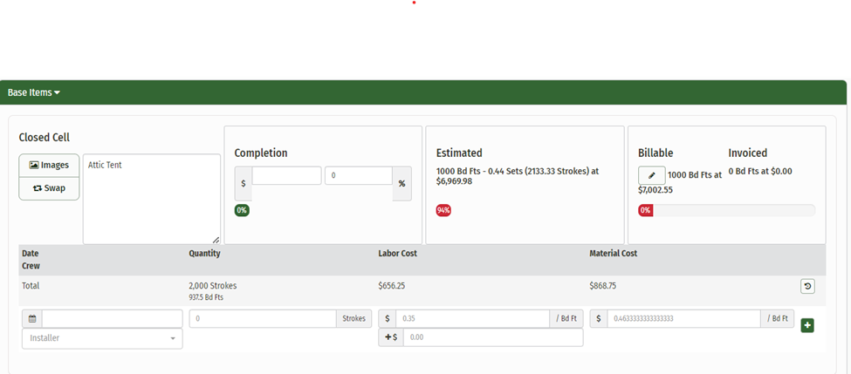Click the date entry field
Image resolution: width=851 pixels, height=374 pixels.
click(112, 319)
